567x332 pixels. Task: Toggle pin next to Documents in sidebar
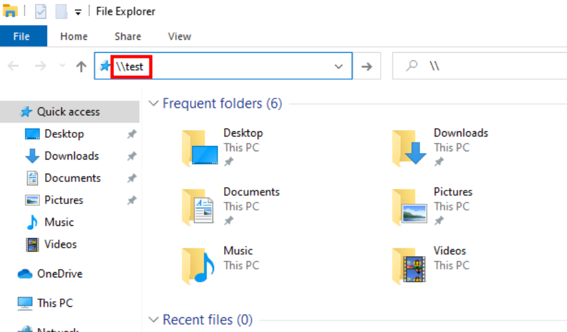coord(131,178)
